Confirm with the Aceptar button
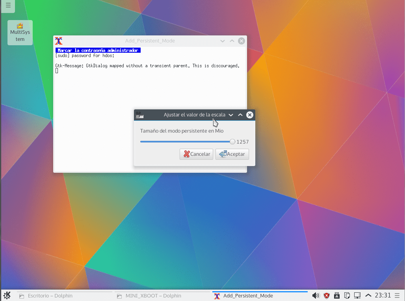The image size is (405, 301). [232, 154]
